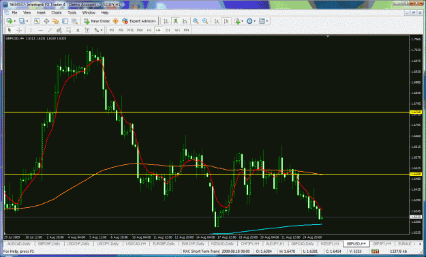This screenshot has height=257, width=426.
Task: Select the text tool (A)
Action: pyautogui.click(x=78, y=30)
